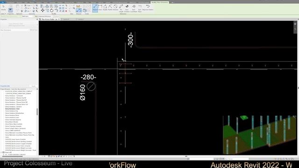Open Reinforcement Coupler Schedule in browser
299x168 pixels.
pos(18,144)
